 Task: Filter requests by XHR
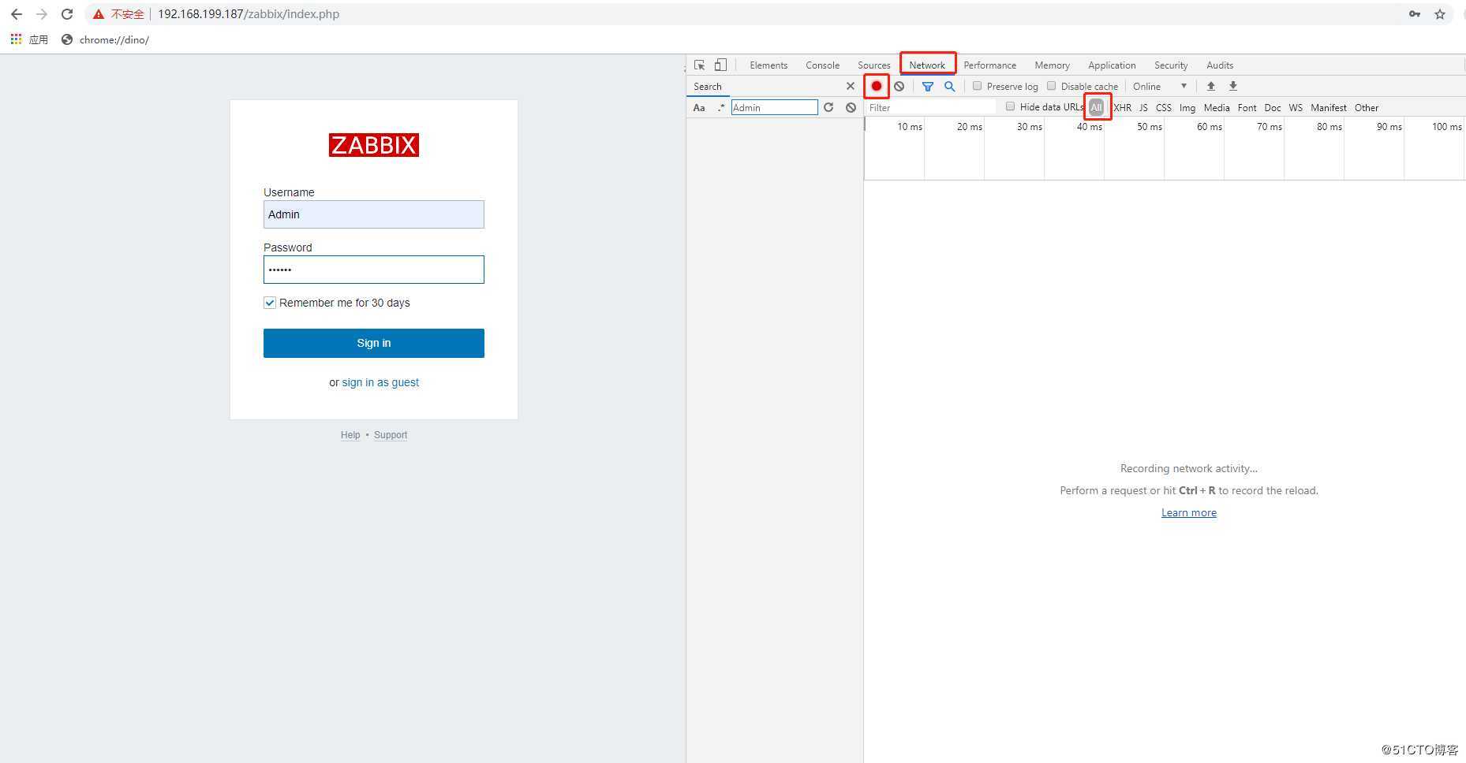pos(1122,107)
